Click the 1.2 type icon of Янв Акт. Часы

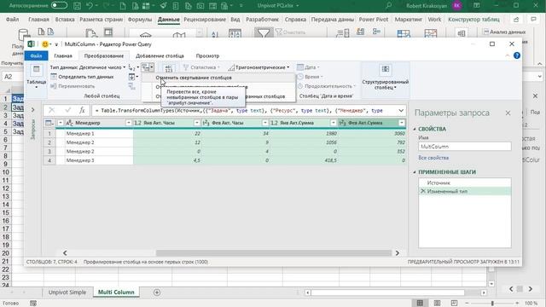[138, 123]
